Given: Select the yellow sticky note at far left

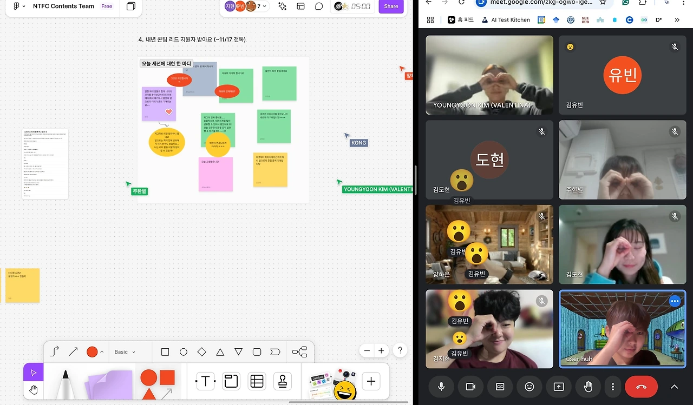Looking at the screenshot, I should click(x=23, y=286).
